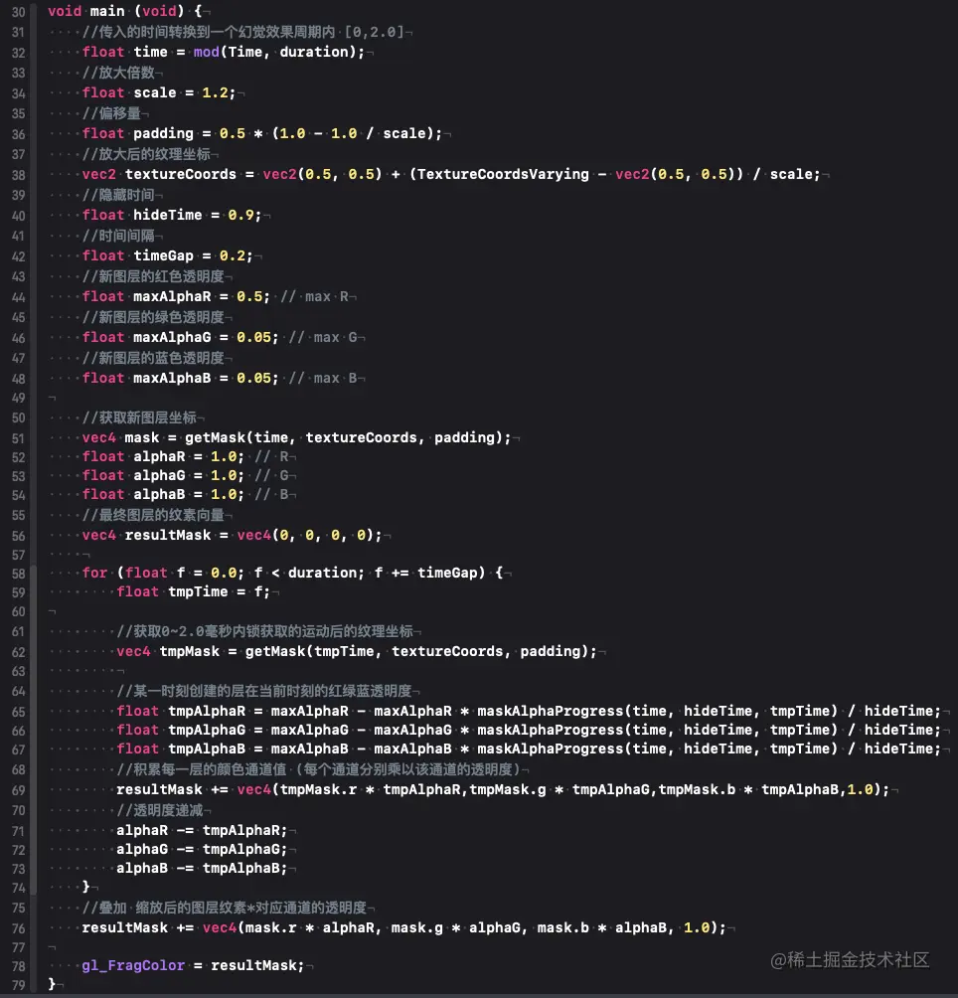Click the "//放大后的纹理坐标" comment
958x998 pixels.
[146, 153]
